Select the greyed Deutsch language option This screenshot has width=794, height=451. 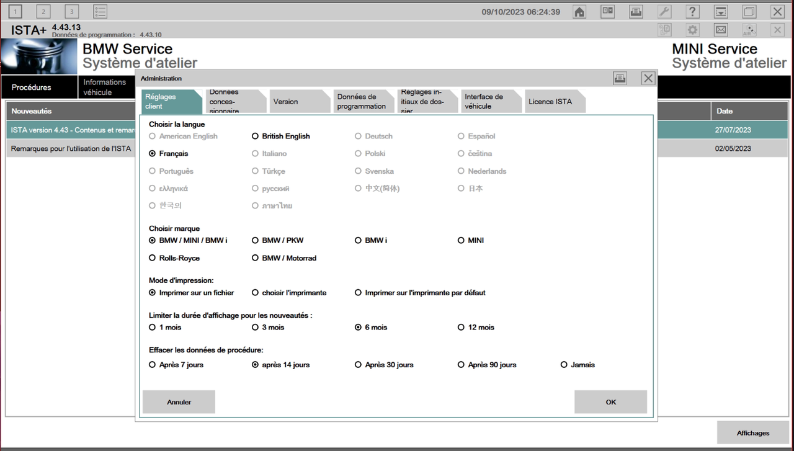373,136
